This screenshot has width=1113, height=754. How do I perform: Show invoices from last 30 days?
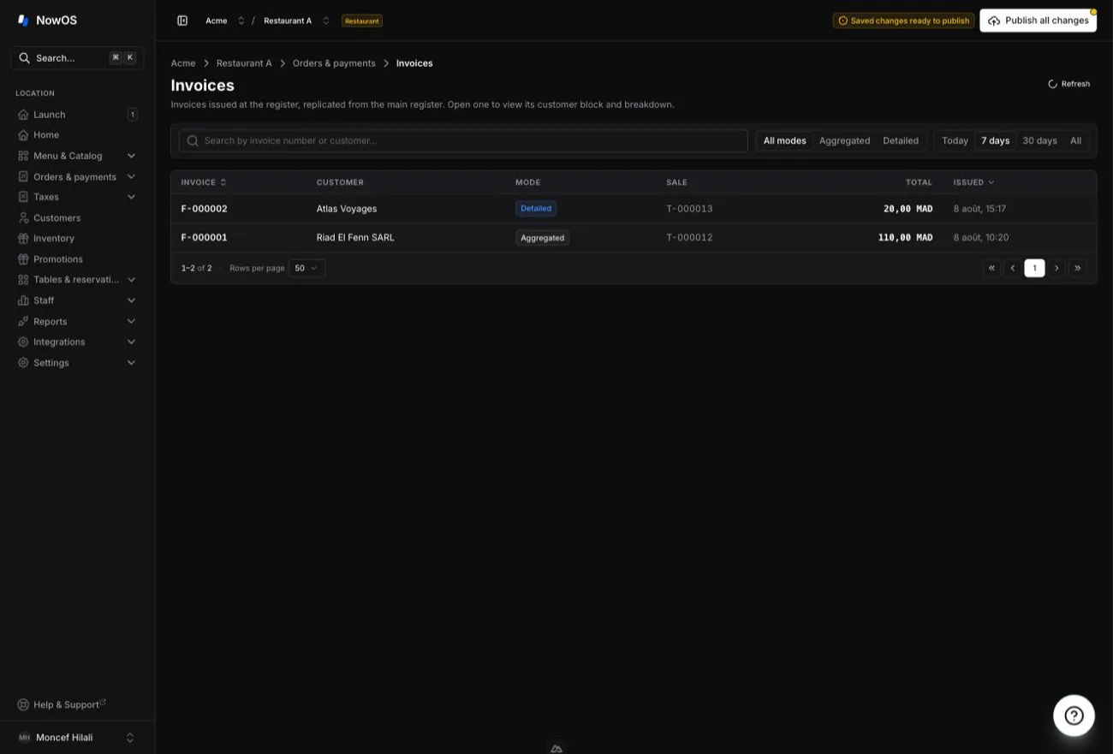(x=1039, y=140)
